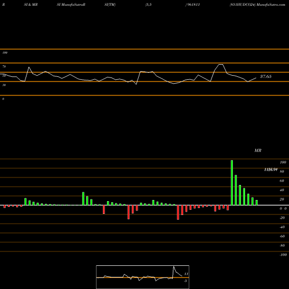Select the tallest green MRI bar
The width and height of the screenshot is (289, 289).
tap(232, 183)
